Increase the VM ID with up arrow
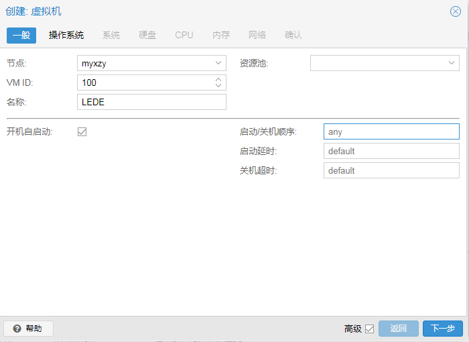This screenshot has width=469, height=342. point(218,79)
